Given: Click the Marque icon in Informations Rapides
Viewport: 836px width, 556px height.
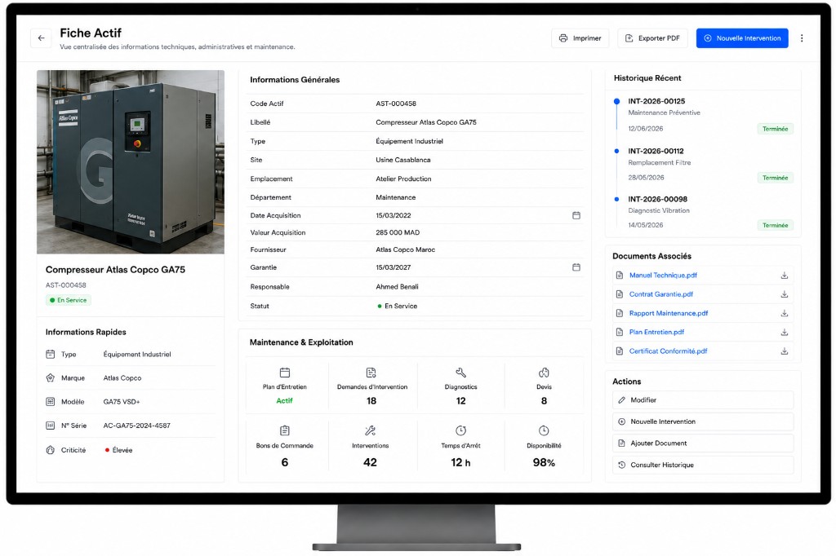Looking at the screenshot, I should (x=50, y=378).
